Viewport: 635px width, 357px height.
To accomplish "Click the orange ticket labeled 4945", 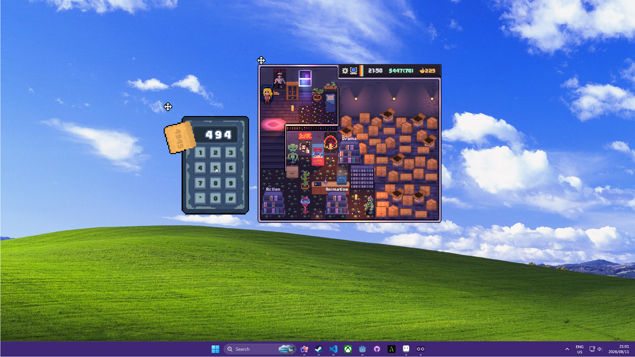I will [x=179, y=138].
